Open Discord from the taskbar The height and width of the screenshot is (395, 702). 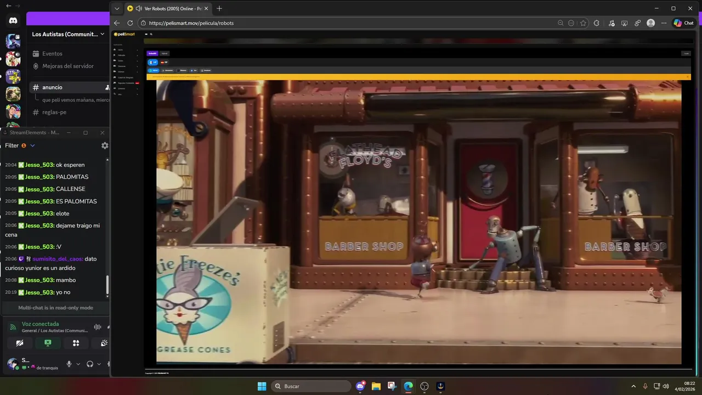point(360,386)
